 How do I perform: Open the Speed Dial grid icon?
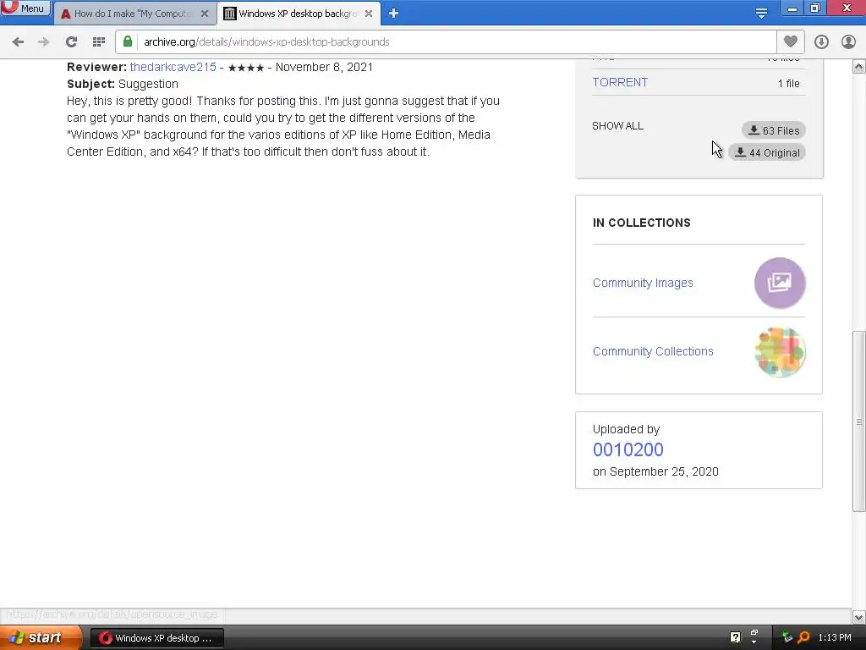point(99,42)
